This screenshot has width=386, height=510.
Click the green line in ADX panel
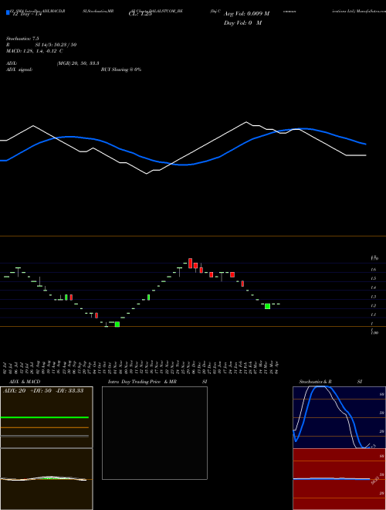tap(45, 417)
